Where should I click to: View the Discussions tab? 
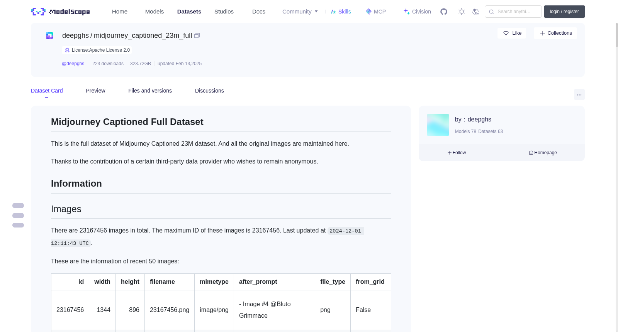tap(209, 91)
